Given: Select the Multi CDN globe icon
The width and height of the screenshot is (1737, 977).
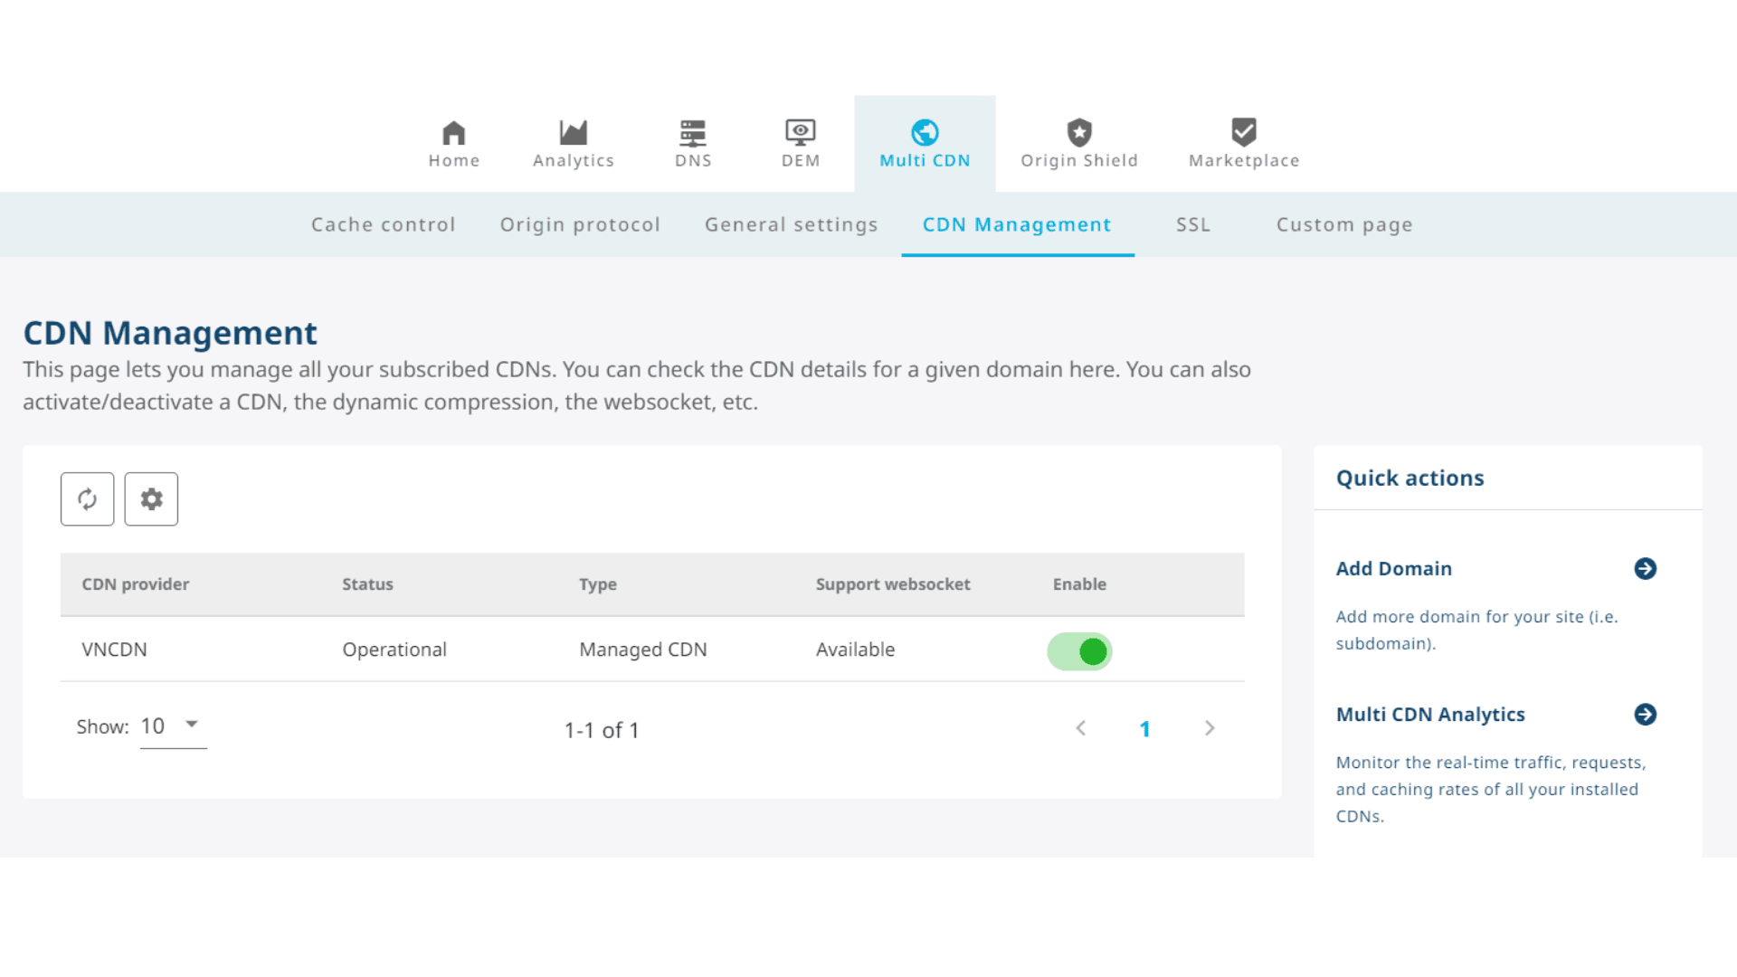Looking at the screenshot, I should point(925,133).
